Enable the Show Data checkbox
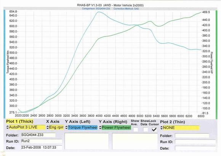 point(145,129)
